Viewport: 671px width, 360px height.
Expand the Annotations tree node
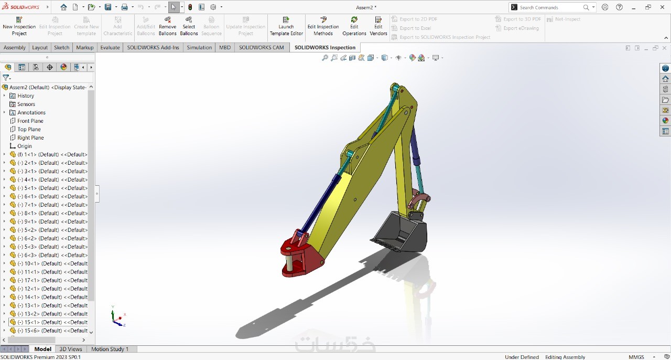[4, 112]
